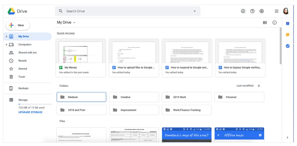The image size is (297, 146).
Task: Click the Starred star icon
Action: (11, 69)
